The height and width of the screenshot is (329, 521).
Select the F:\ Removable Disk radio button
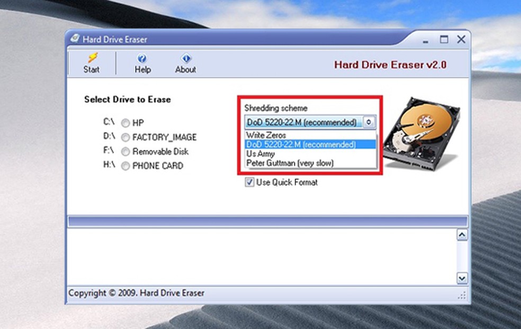[125, 152]
